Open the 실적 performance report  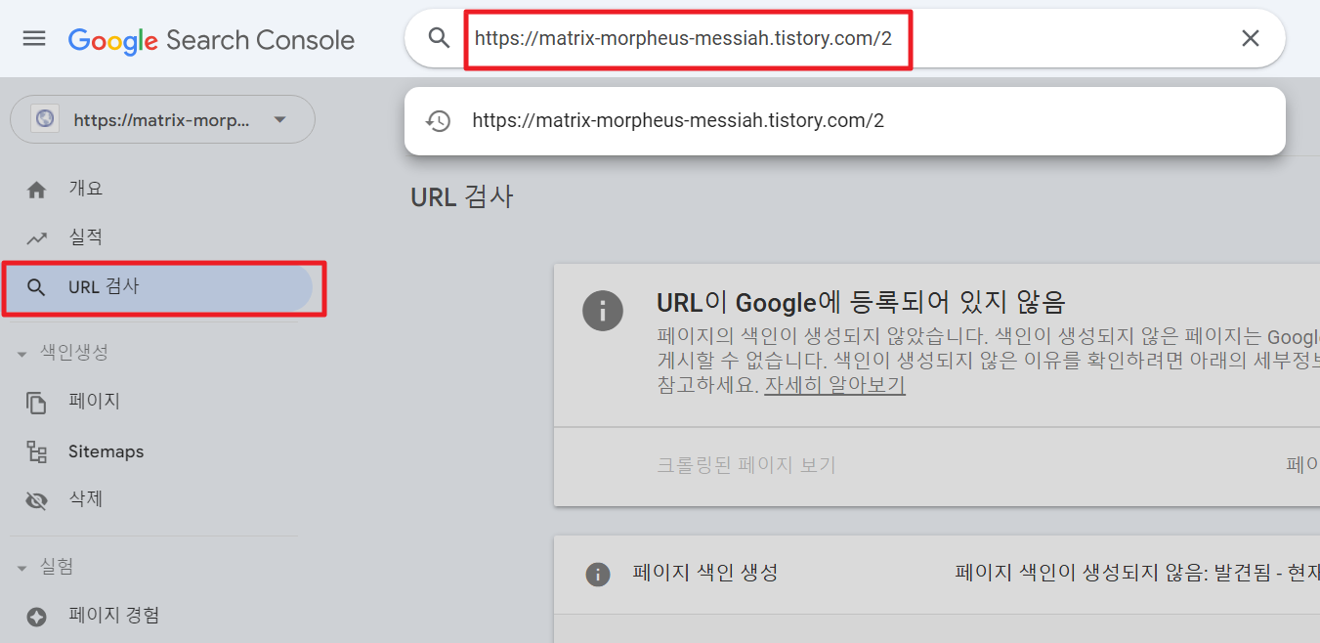pos(85,237)
